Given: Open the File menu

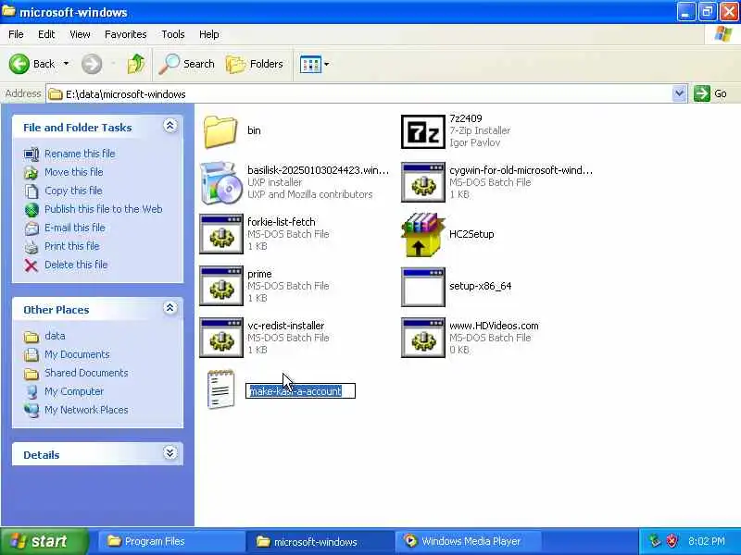Looking at the screenshot, I should [16, 34].
